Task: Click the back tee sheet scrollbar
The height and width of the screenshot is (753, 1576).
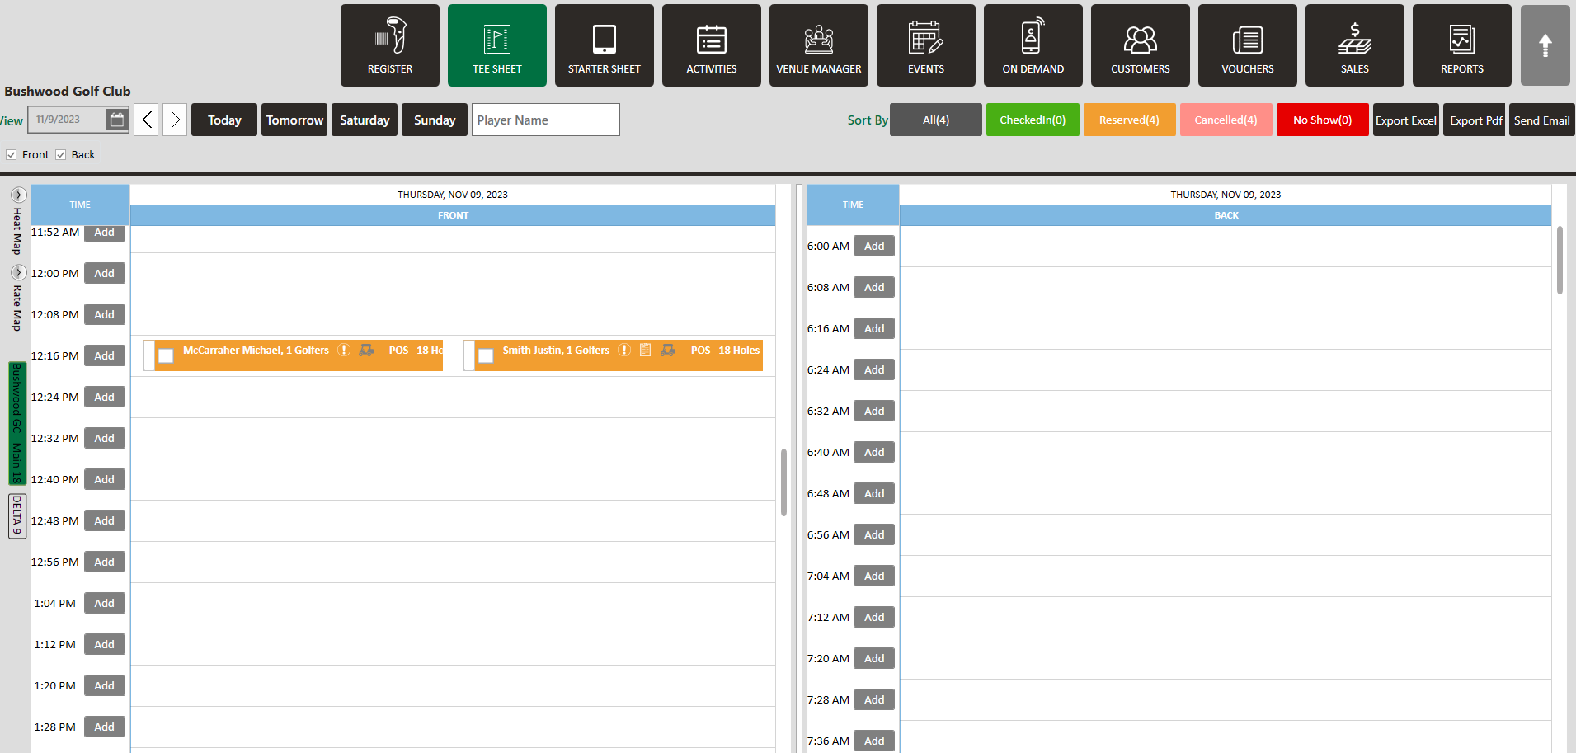Action: tap(1560, 261)
